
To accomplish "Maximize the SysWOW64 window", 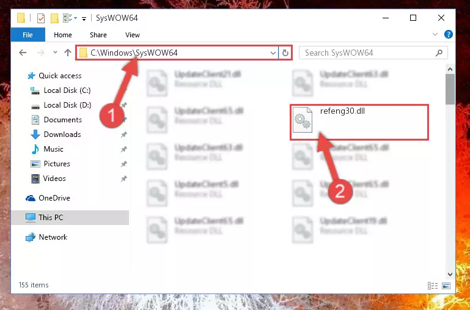I will point(413,18).
